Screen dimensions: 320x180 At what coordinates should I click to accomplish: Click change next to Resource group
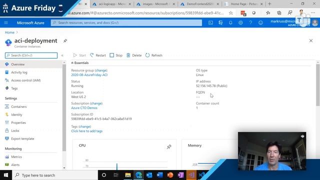[x=101, y=70]
